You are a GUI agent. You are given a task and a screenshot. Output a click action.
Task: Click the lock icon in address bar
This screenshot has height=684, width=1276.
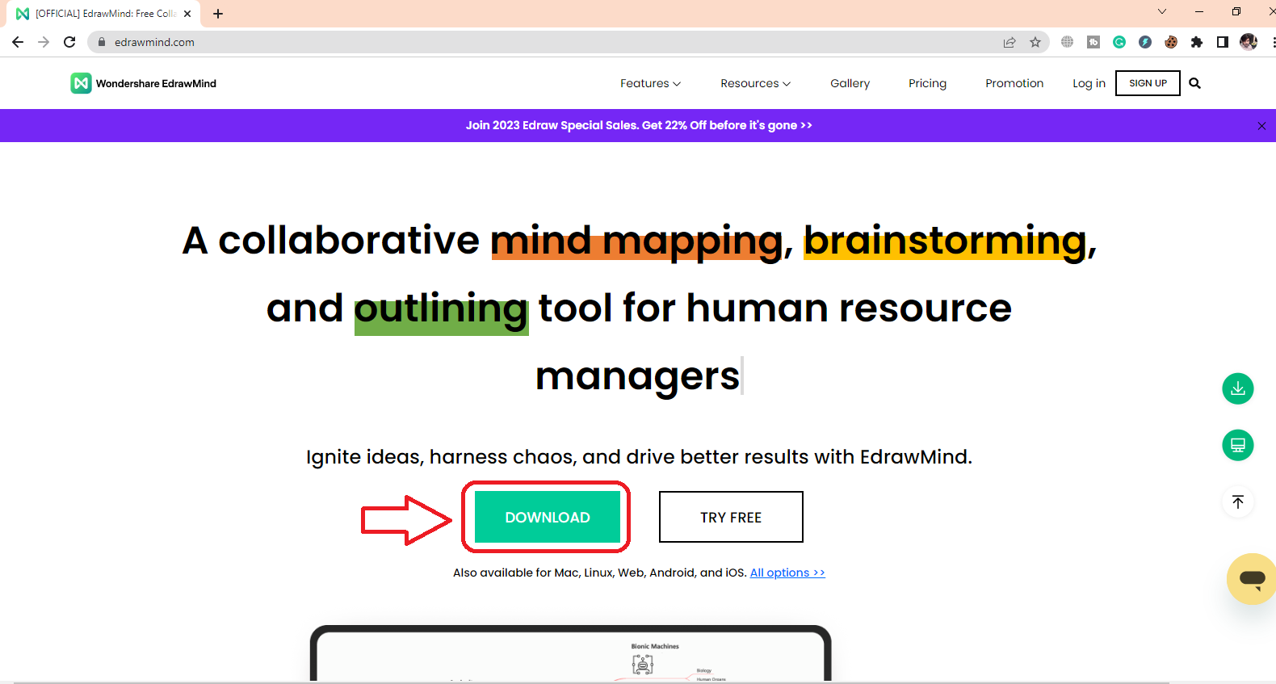[102, 42]
